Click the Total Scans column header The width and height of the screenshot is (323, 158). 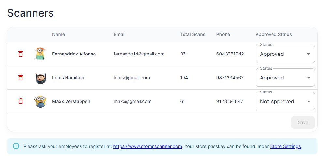(193, 34)
